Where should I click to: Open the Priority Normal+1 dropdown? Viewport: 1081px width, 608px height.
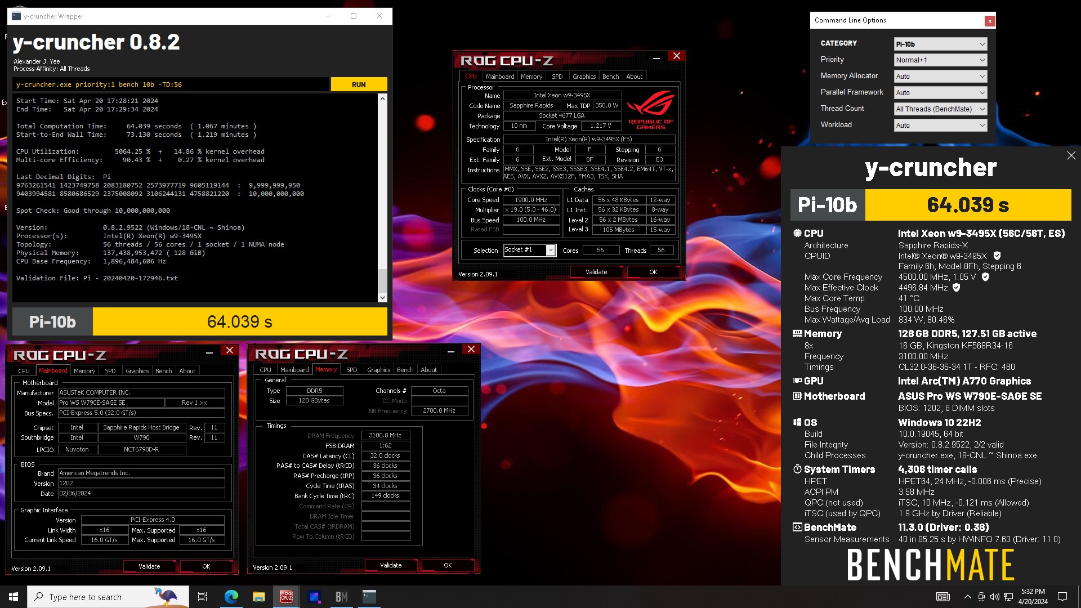click(940, 60)
